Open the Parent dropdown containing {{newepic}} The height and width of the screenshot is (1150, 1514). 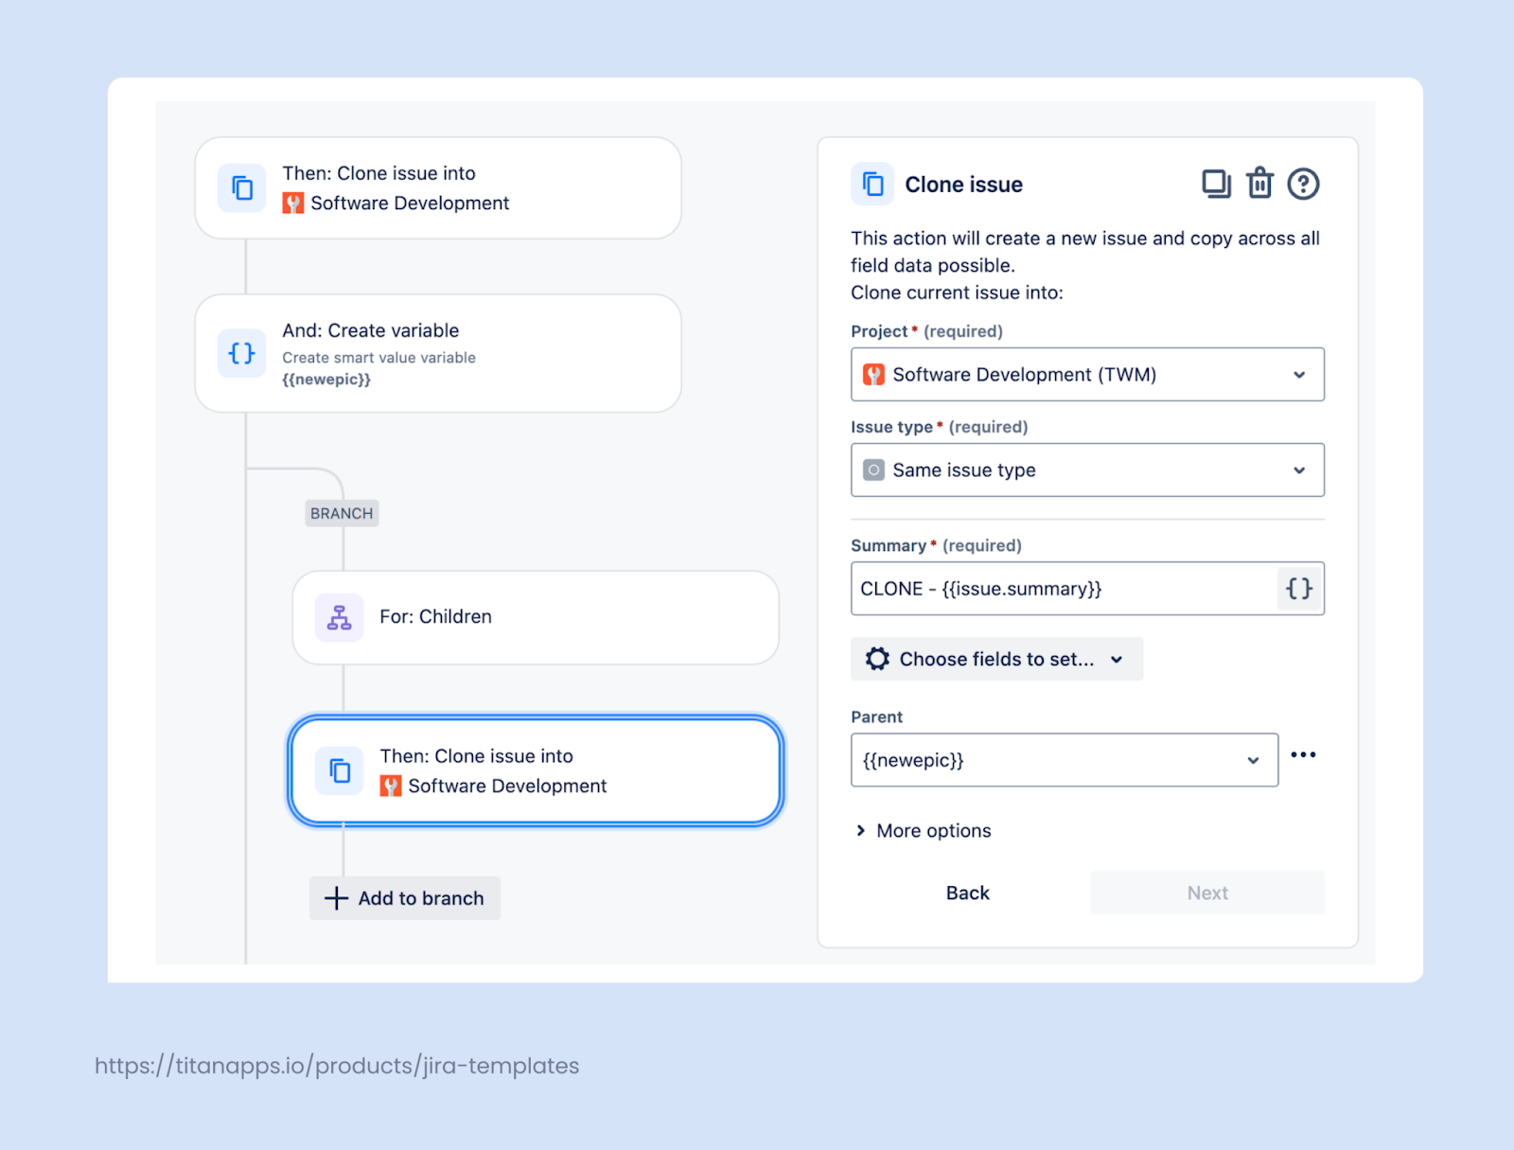point(1064,760)
